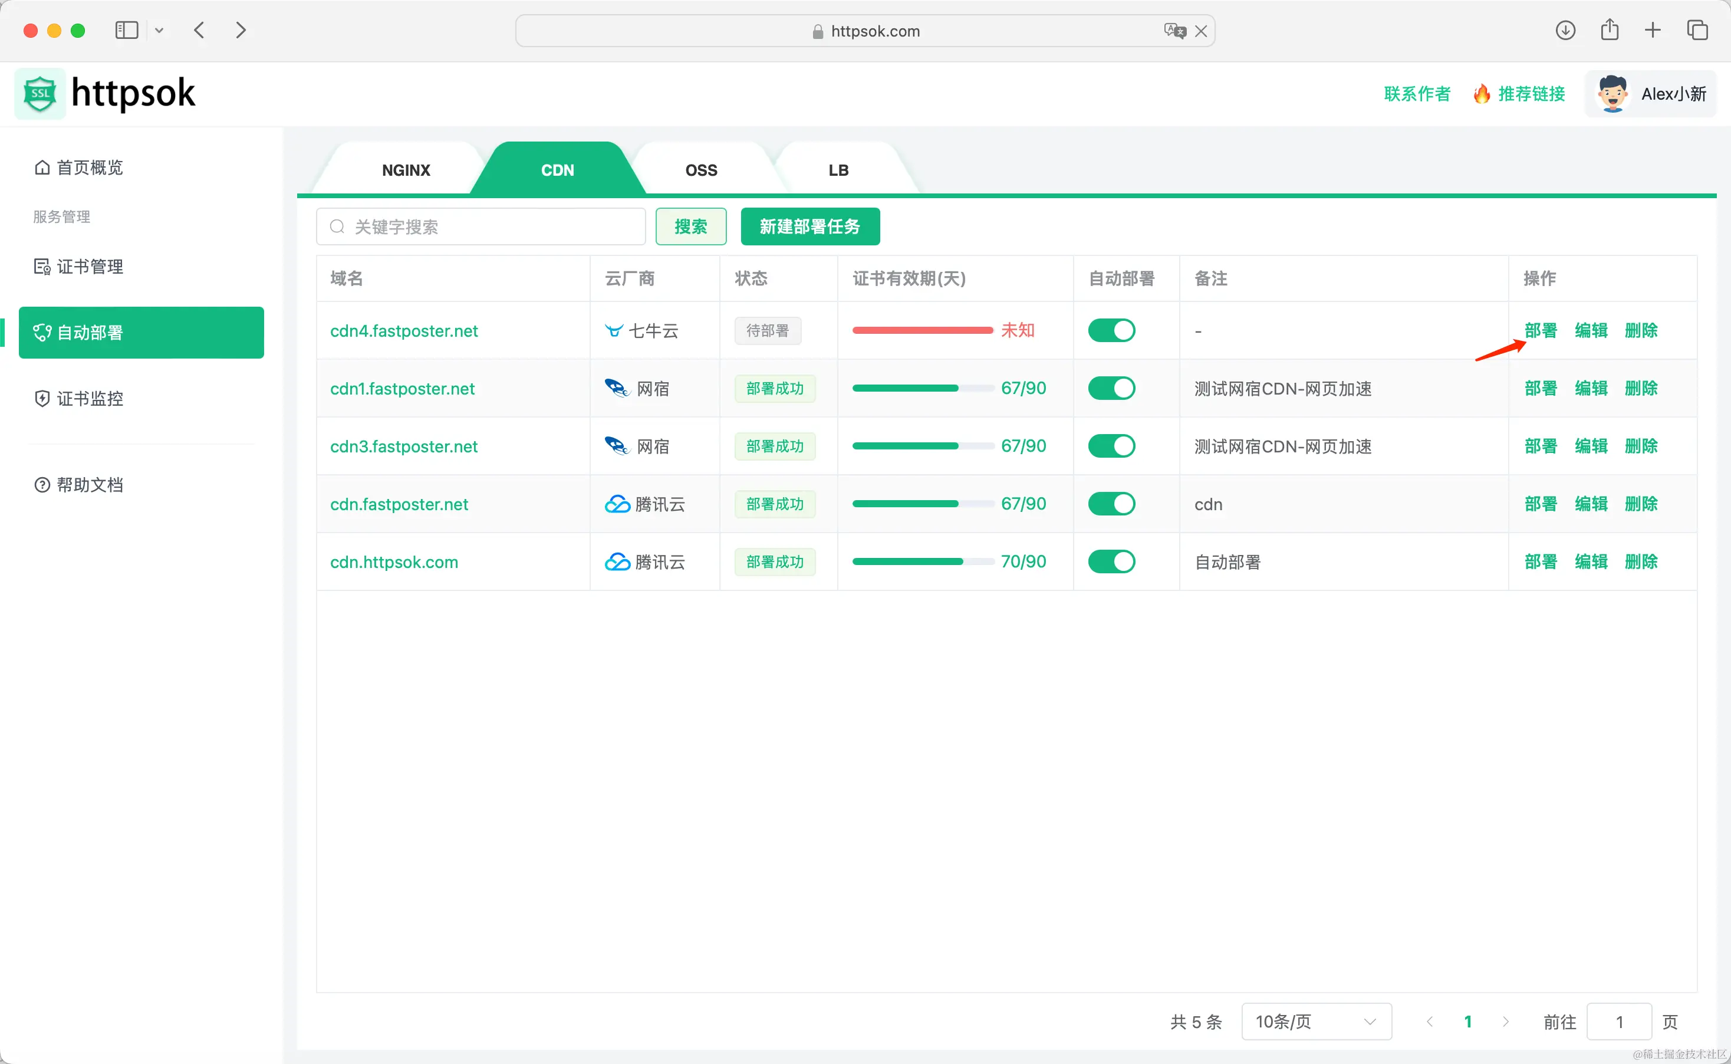Open new tab with plus icon
This screenshot has height=1064, width=1731.
pyautogui.click(x=1653, y=30)
